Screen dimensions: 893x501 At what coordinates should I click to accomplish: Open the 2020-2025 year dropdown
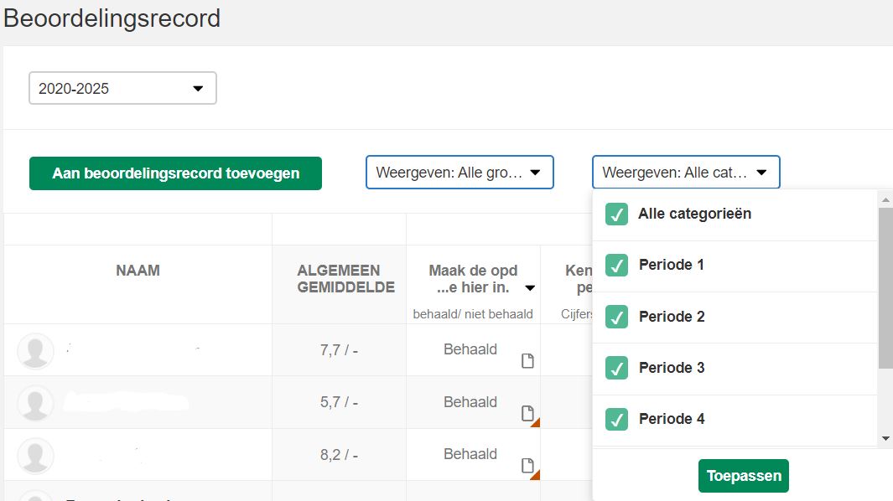pos(122,88)
